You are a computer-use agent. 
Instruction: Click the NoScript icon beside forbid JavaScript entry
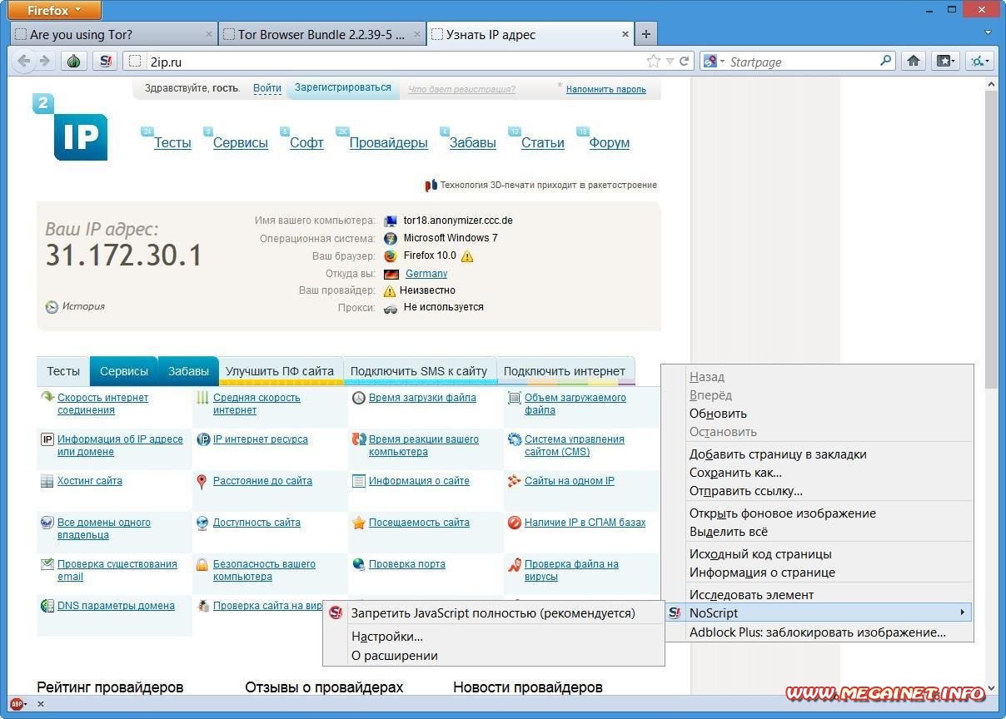336,613
